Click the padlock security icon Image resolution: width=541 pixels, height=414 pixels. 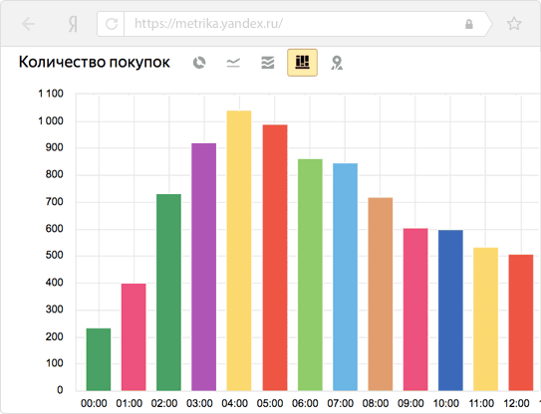click(x=469, y=24)
